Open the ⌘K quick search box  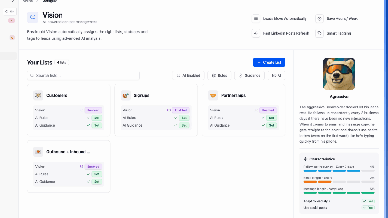click(x=10, y=12)
